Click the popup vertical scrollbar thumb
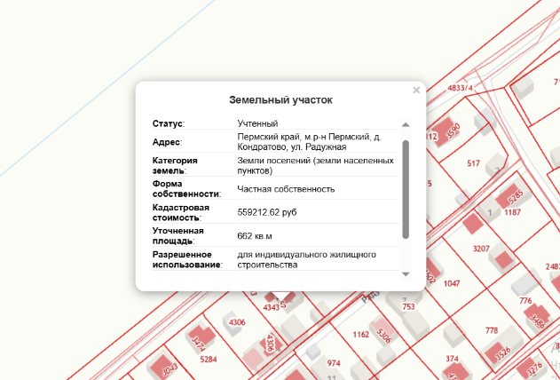Image resolution: width=560 pixels, height=380 pixels. pos(406,186)
